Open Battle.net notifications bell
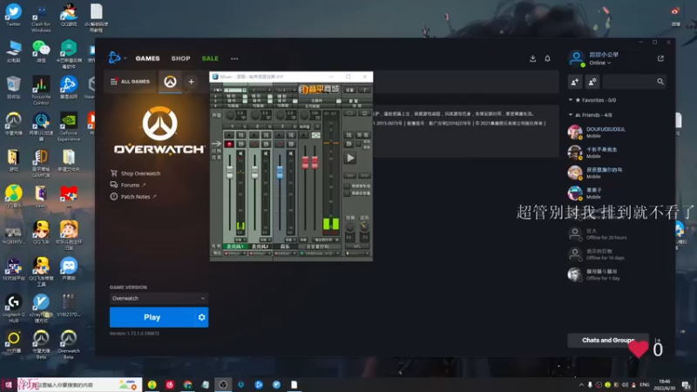The height and width of the screenshot is (392, 697). [548, 58]
